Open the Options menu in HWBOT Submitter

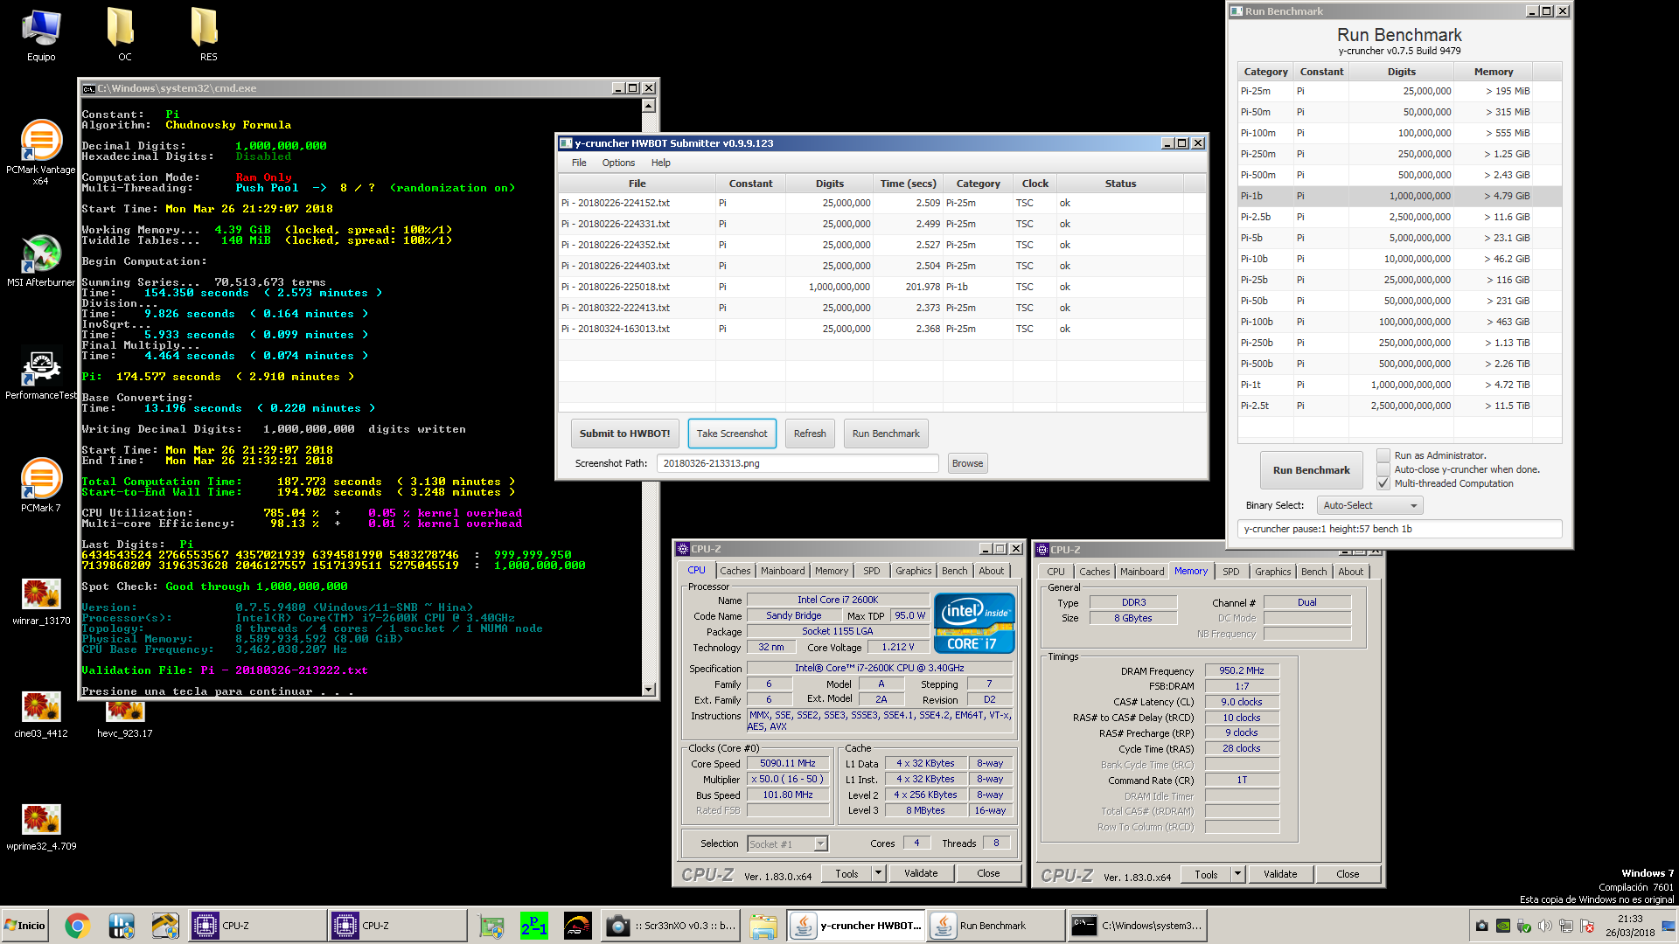(x=618, y=163)
